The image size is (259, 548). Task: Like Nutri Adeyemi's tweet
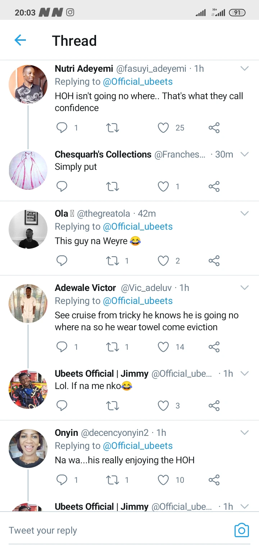163,128
